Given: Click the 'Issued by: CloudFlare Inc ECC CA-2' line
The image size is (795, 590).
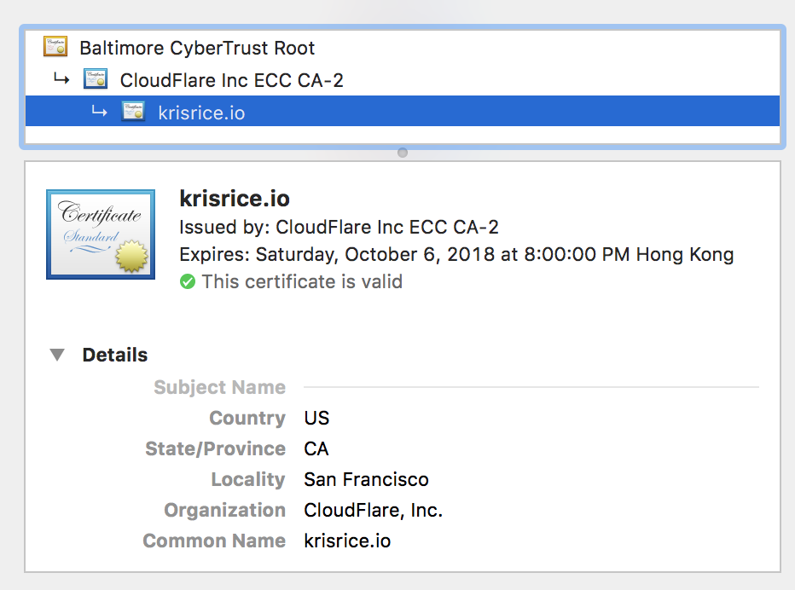Looking at the screenshot, I should [x=339, y=227].
